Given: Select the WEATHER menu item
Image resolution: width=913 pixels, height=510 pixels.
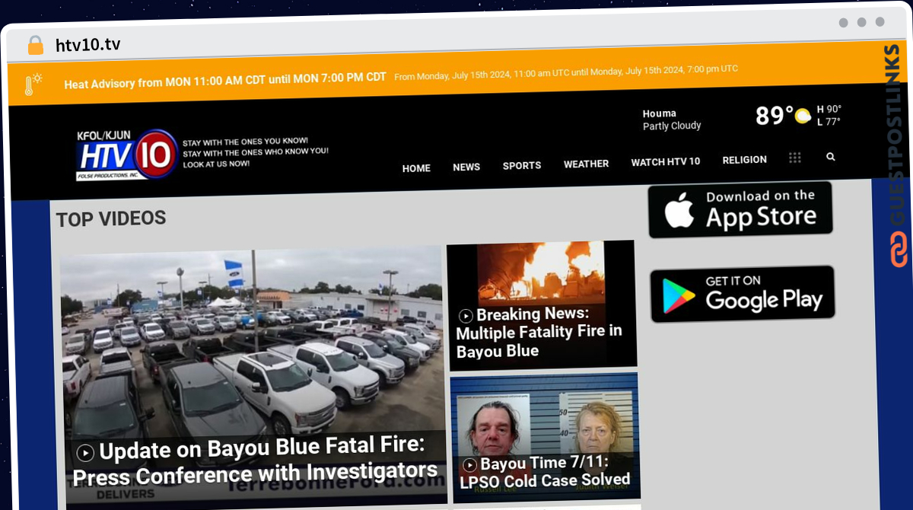Looking at the screenshot, I should point(586,164).
